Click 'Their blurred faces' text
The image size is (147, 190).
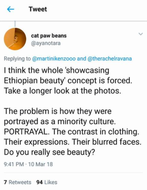click(106, 142)
